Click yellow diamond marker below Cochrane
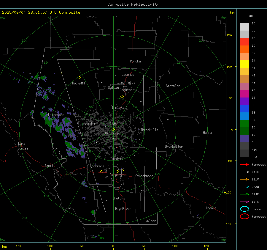The width and height of the screenshot is (267, 250). click(101, 172)
